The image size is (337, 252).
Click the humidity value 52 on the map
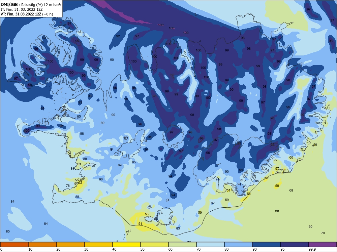click(x=80, y=183)
